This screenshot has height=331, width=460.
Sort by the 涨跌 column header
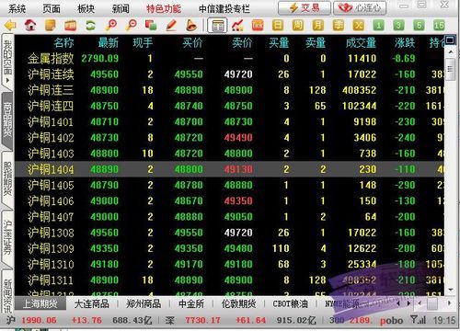point(405,42)
